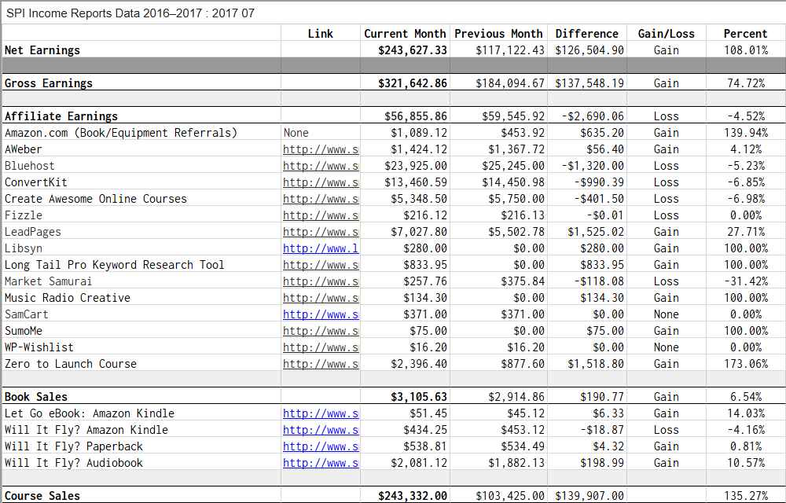Viewport: 786px width, 503px height.
Task: Select the Current Month column header
Action: [x=405, y=34]
